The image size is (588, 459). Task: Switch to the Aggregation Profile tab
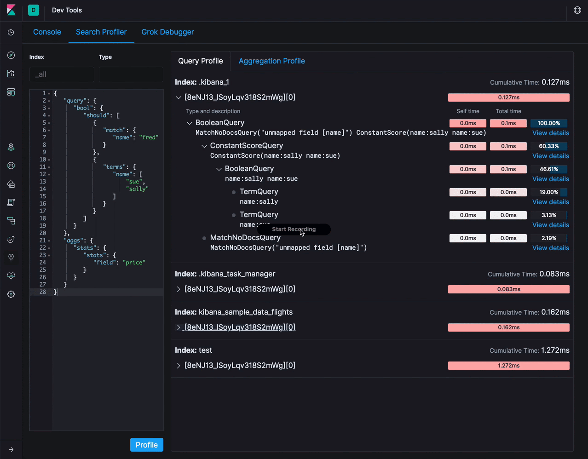tap(271, 61)
